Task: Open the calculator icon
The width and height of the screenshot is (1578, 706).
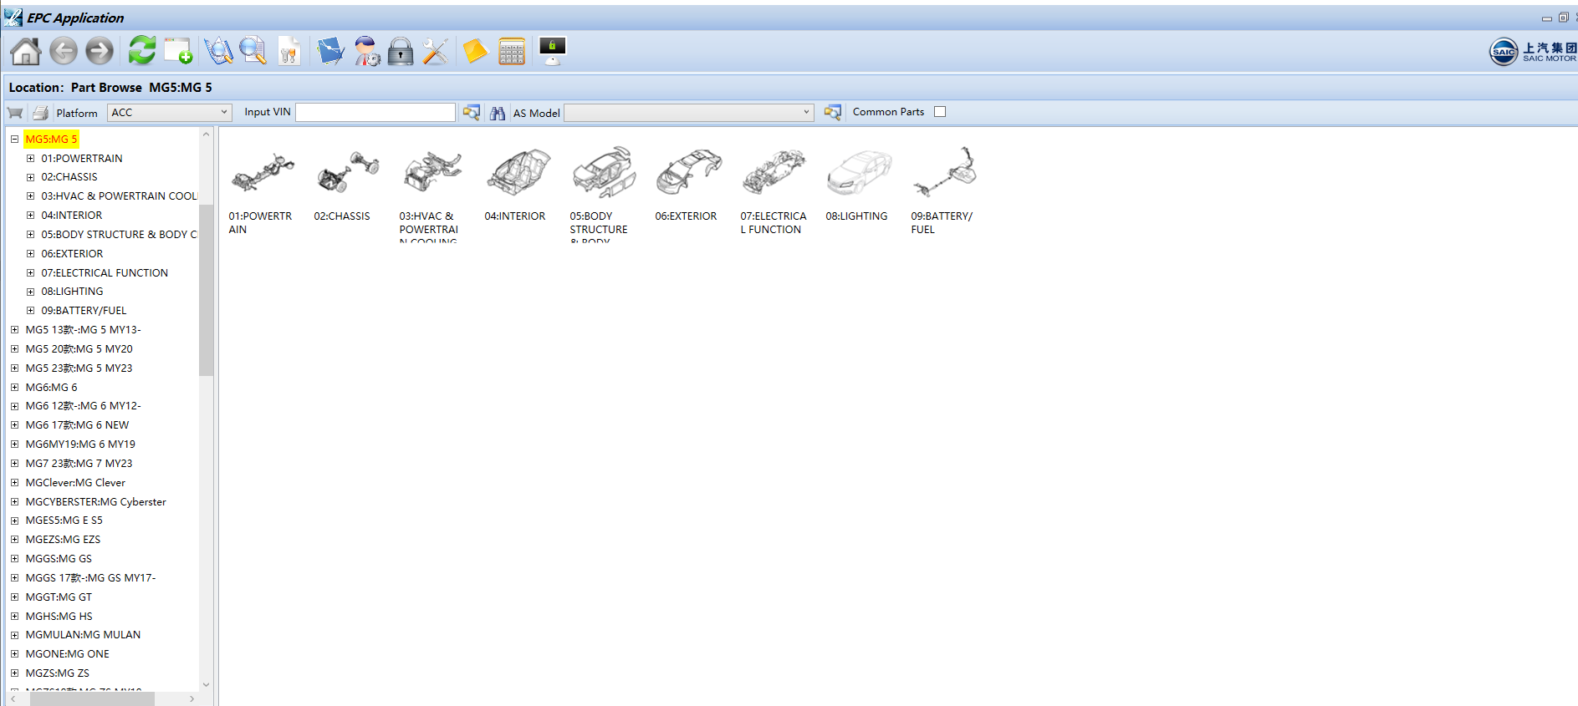Action: click(x=511, y=51)
